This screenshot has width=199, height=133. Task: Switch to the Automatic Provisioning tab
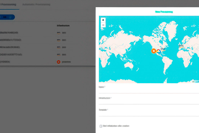click(x=36, y=4)
